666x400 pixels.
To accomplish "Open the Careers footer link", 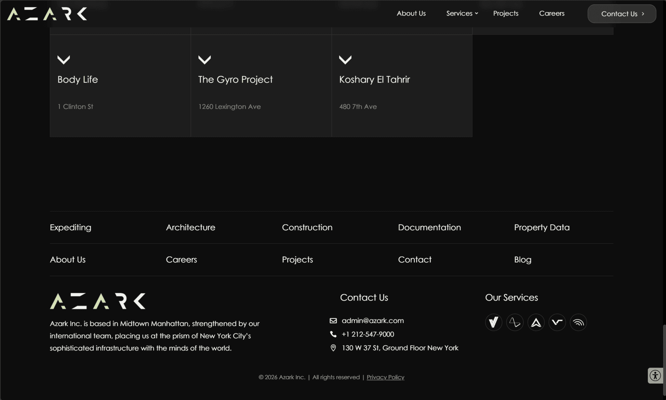I will (181, 259).
